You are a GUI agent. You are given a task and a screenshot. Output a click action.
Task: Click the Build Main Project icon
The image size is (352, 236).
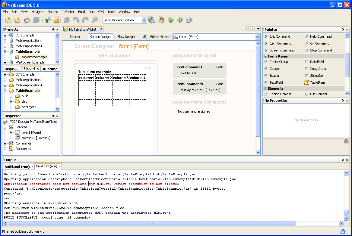(152, 20)
